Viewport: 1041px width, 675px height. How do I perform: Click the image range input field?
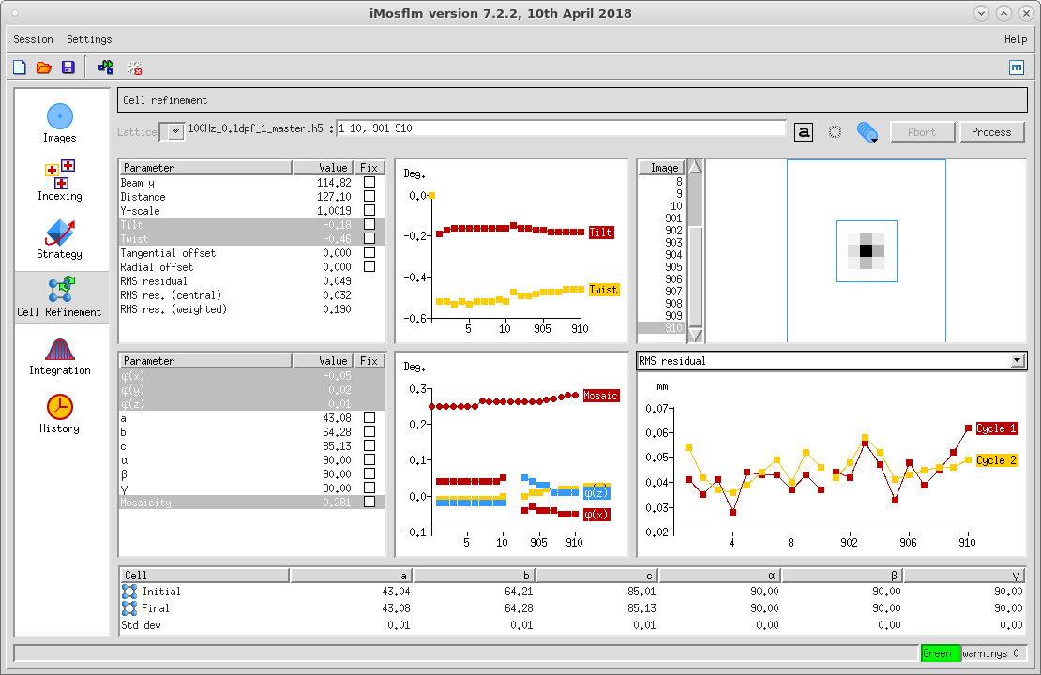560,128
